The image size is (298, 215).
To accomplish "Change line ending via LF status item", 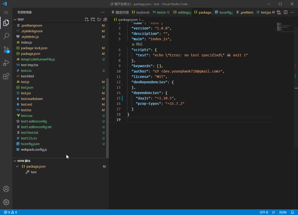I will pos(273,212).
